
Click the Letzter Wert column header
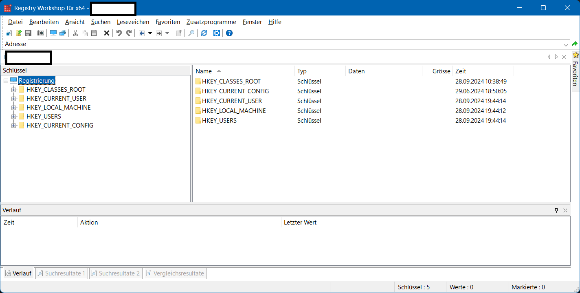pyautogui.click(x=332, y=223)
